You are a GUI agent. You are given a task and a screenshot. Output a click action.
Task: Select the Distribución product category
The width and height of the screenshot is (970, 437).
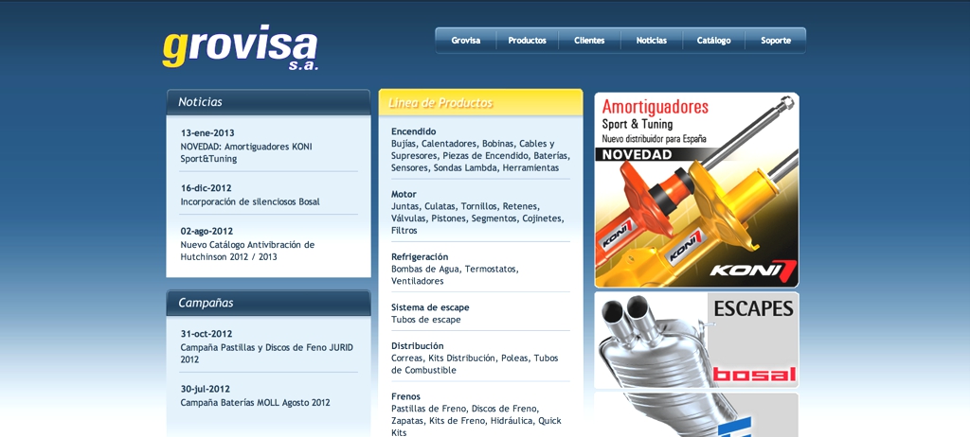pos(417,346)
